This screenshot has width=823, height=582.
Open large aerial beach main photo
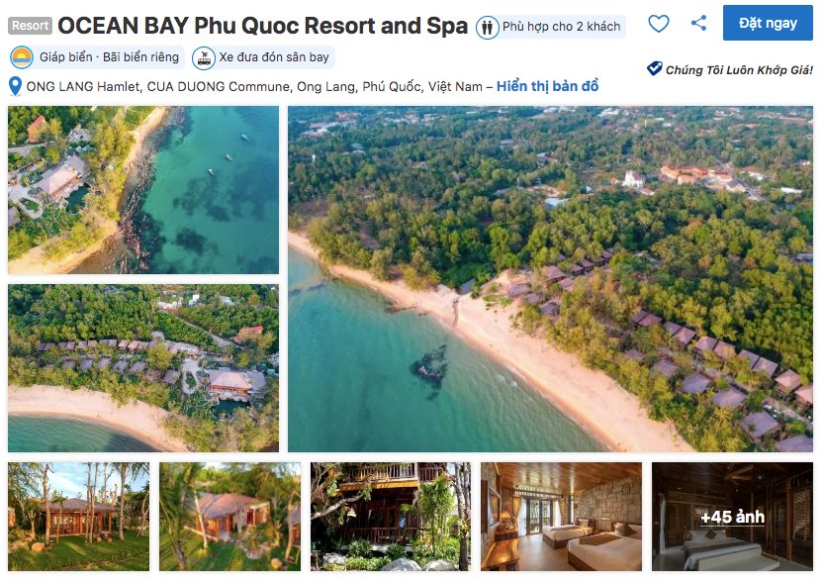coord(550,279)
